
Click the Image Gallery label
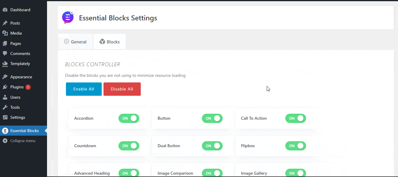coord(254,173)
